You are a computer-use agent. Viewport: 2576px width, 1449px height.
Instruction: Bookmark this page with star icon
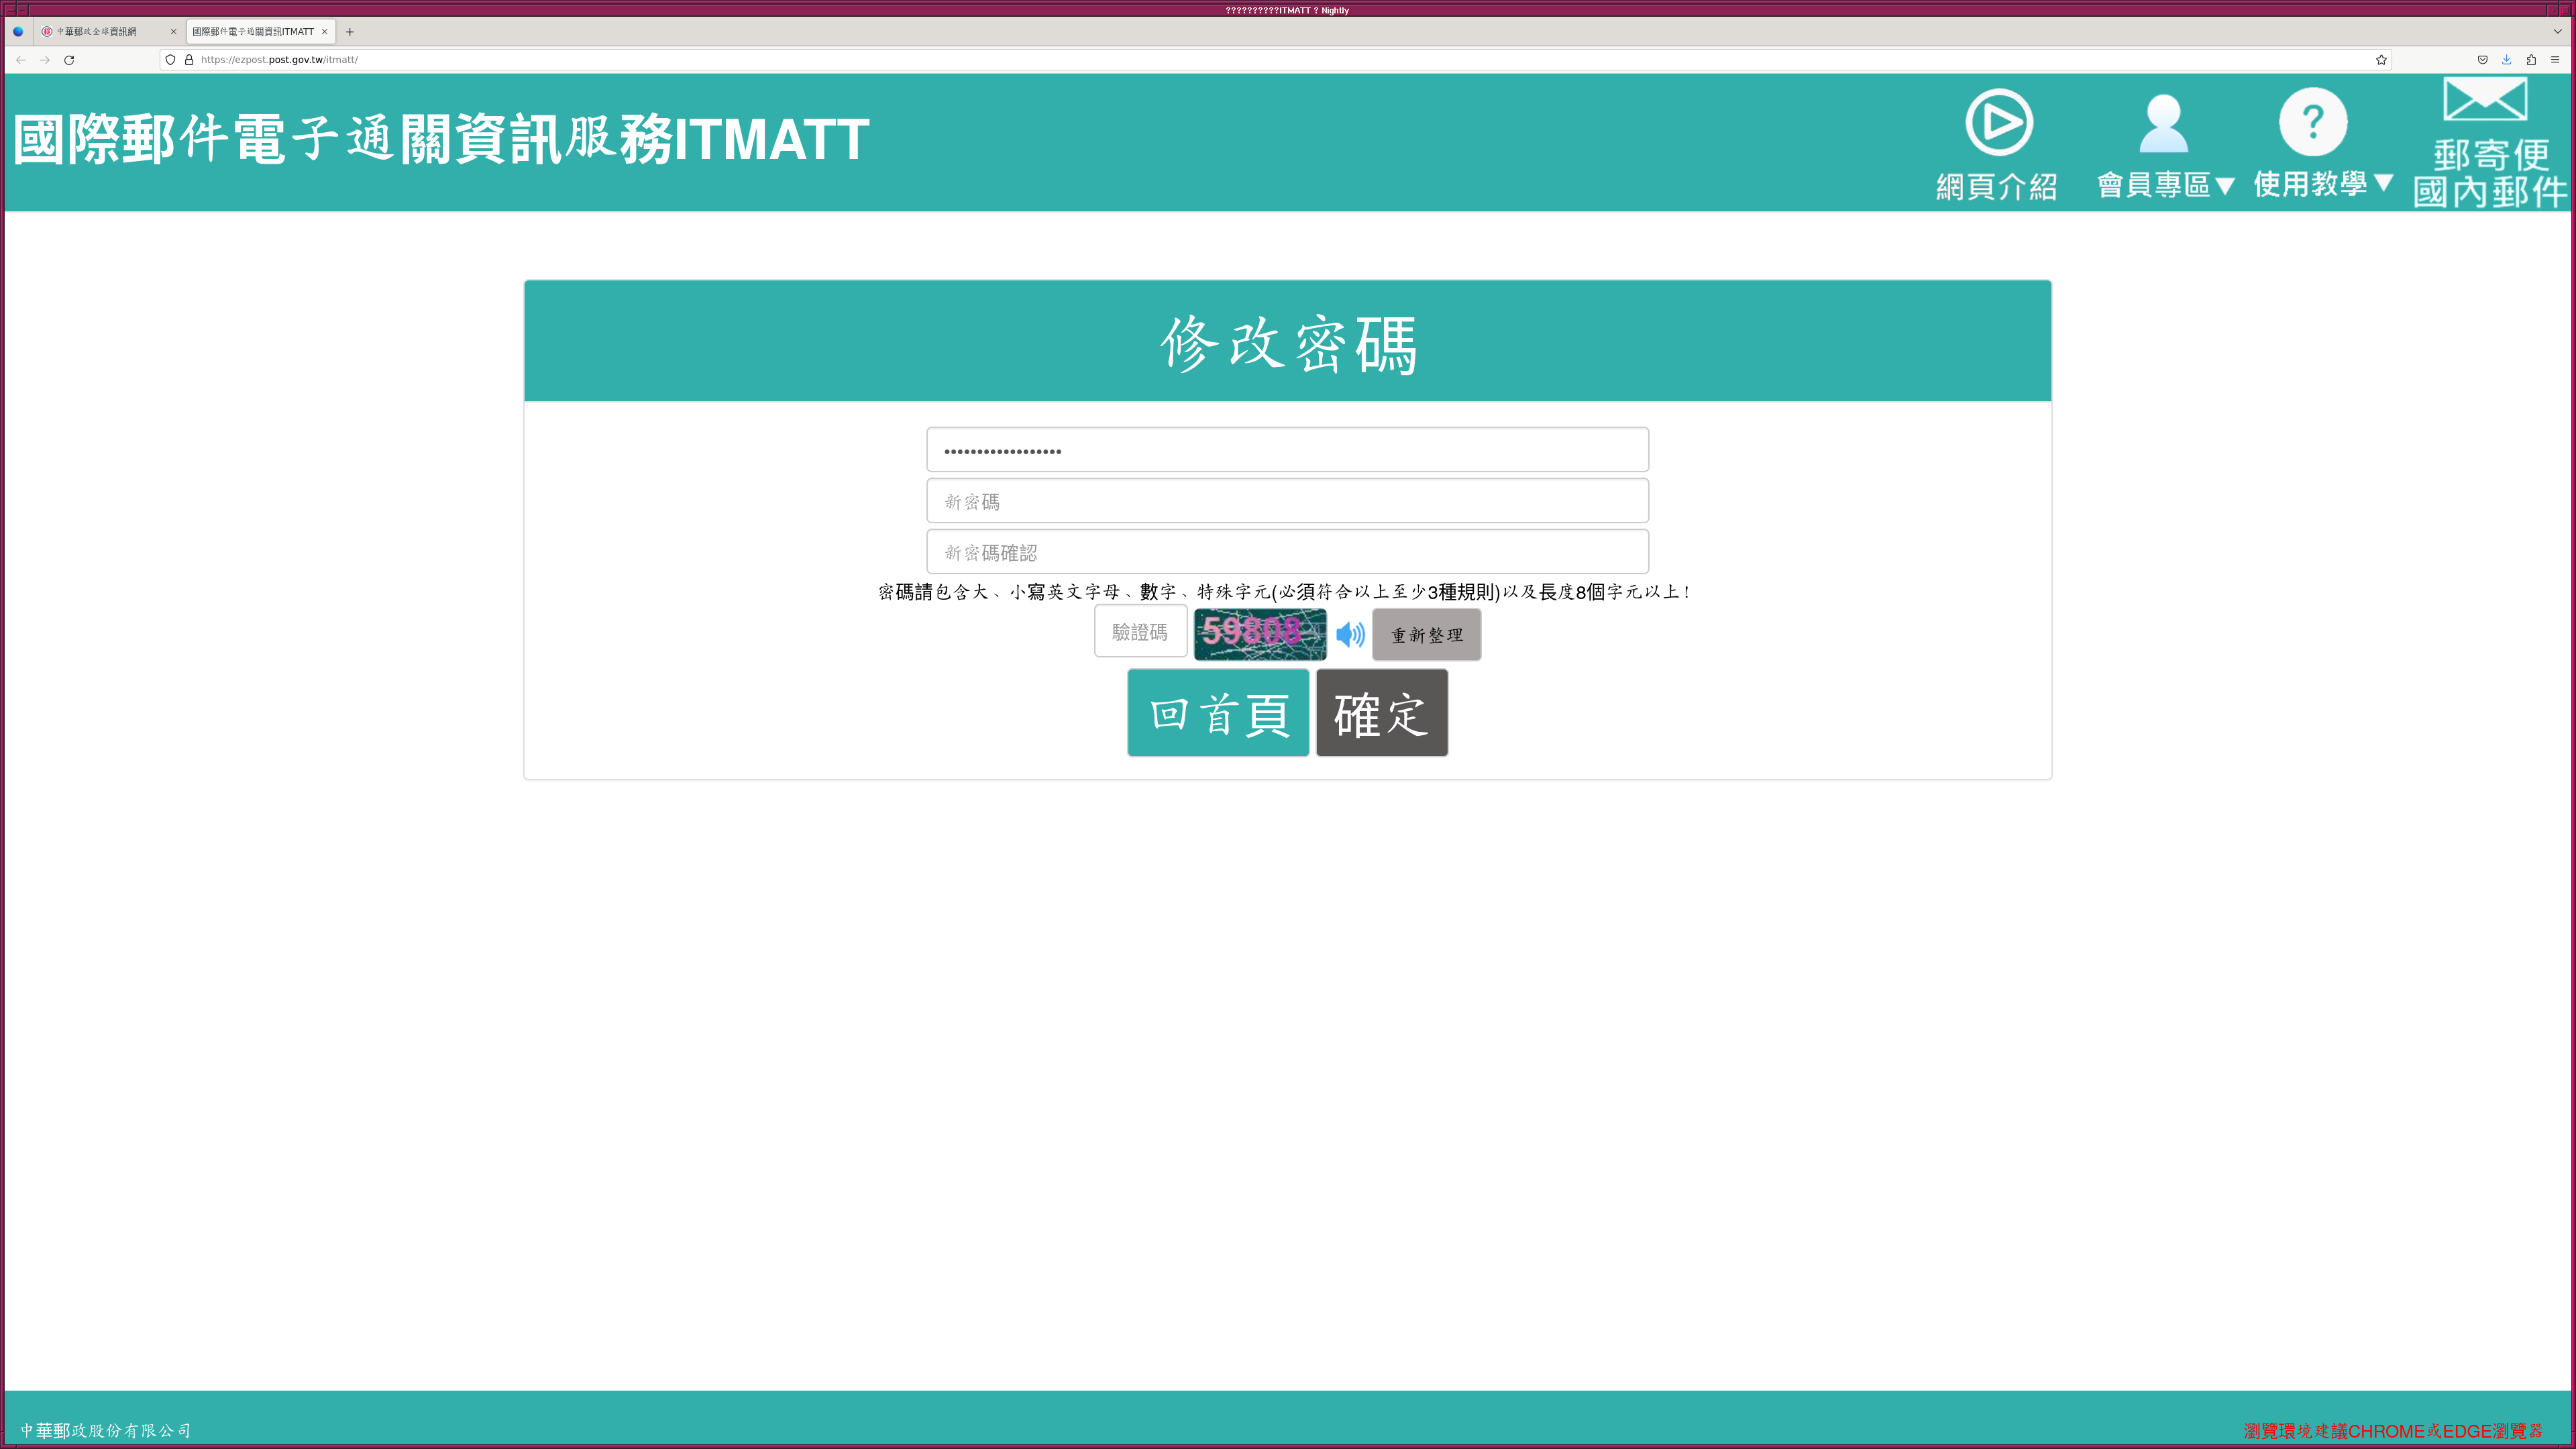(2381, 60)
